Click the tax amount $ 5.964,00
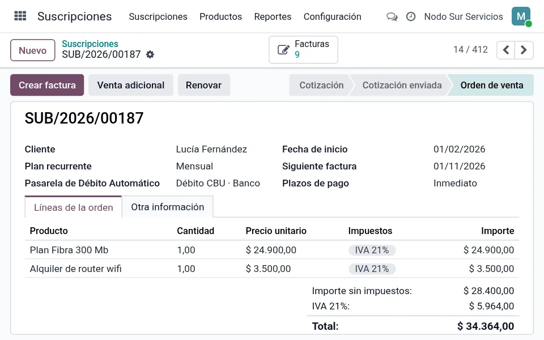 pyautogui.click(x=491, y=306)
